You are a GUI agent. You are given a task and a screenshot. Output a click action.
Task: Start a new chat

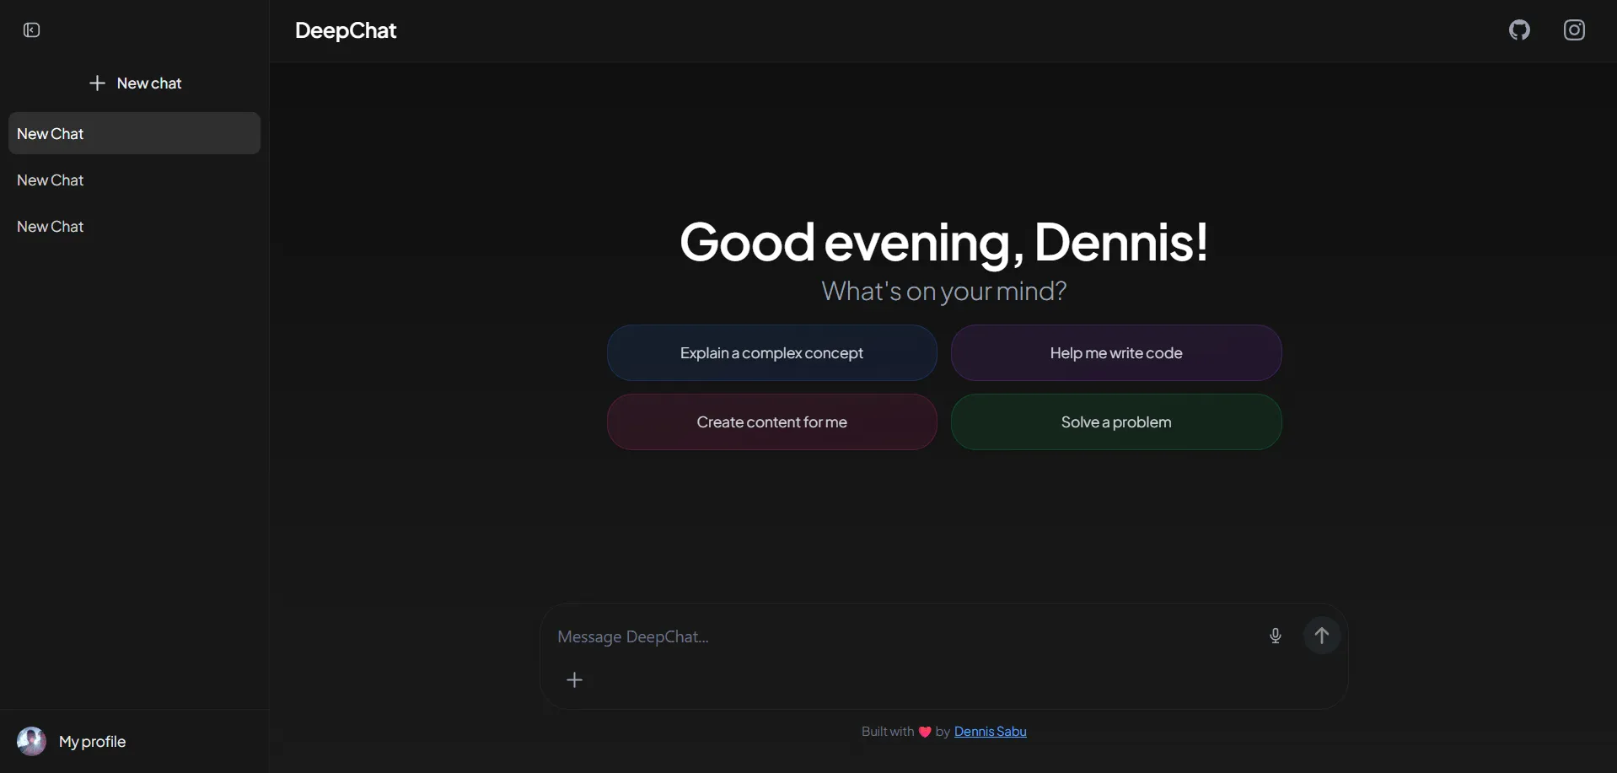tap(137, 83)
